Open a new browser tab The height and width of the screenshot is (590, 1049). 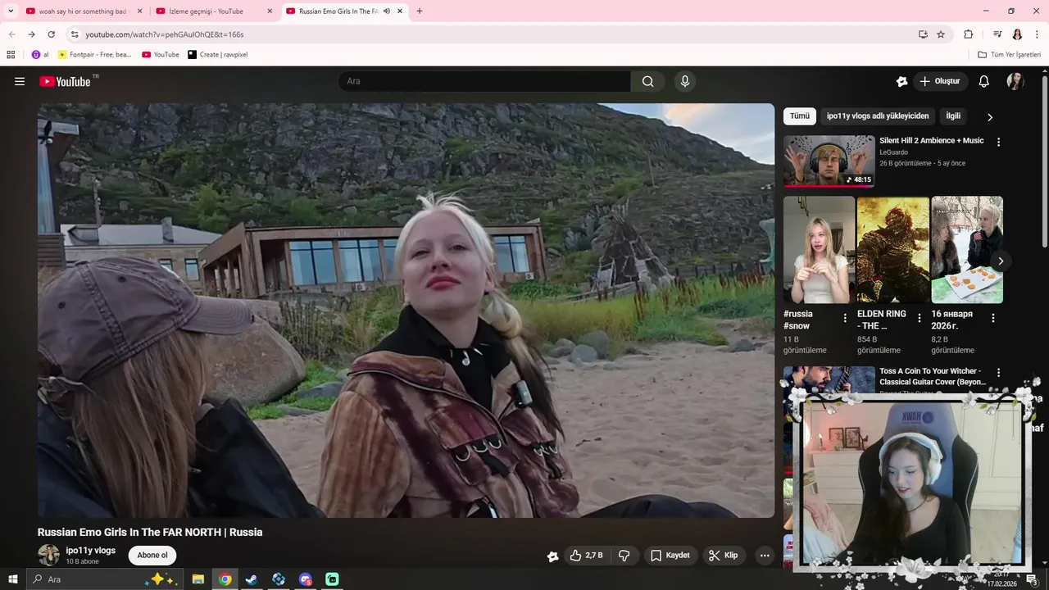[x=420, y=11]
